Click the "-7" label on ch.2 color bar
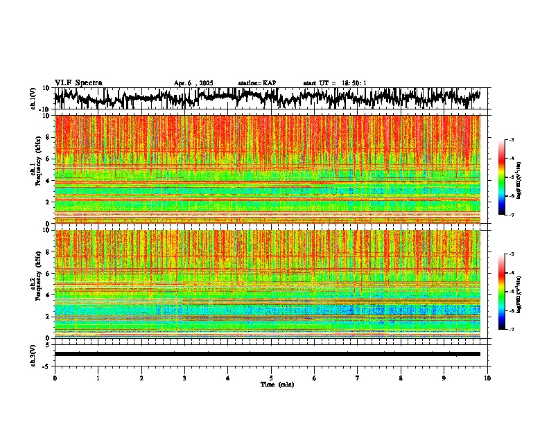This screenshot has width=549, height=424. pos(512,329)
